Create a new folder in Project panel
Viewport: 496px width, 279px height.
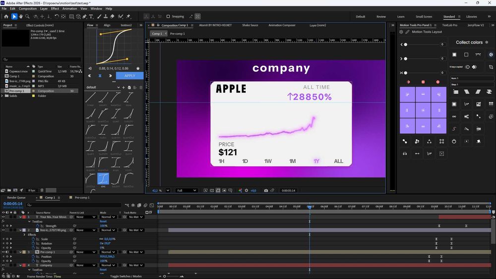point(9,190)
